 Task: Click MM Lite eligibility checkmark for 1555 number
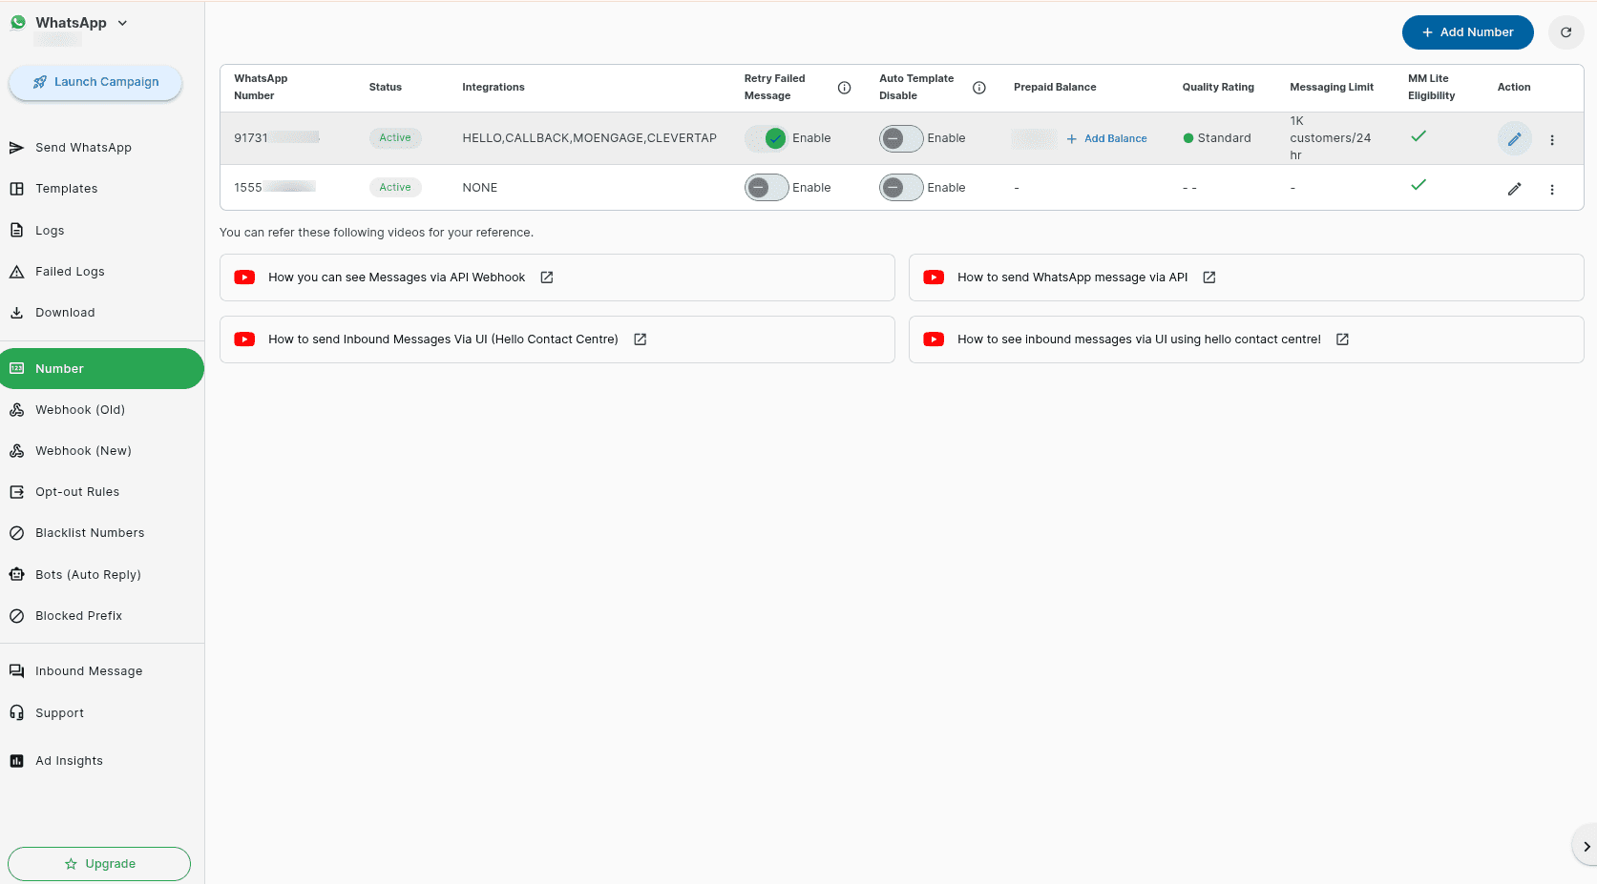(1418, 185)
